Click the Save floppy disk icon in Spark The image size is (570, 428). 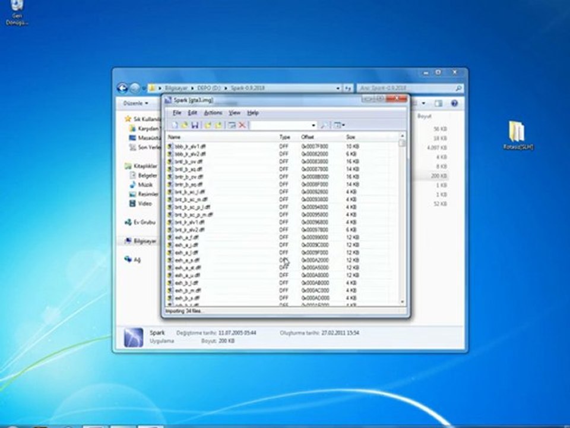[x=195, y=125]
